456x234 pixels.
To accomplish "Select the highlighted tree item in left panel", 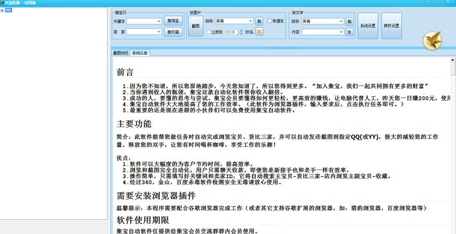I will pyautogui.click(x=9, y=10).
